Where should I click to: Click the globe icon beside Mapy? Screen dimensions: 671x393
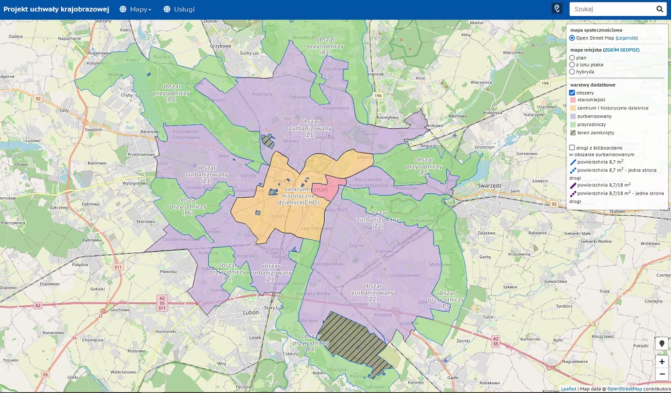click(x=123, y=9)
